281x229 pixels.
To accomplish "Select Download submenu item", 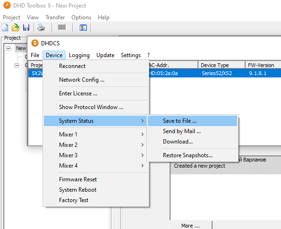I will (x=193, y=142).
